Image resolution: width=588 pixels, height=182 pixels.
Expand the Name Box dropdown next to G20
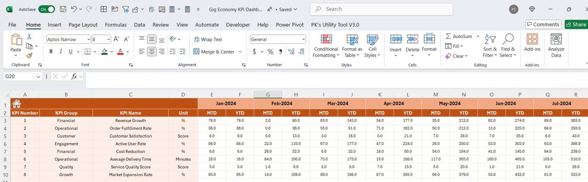click(38, 76)
